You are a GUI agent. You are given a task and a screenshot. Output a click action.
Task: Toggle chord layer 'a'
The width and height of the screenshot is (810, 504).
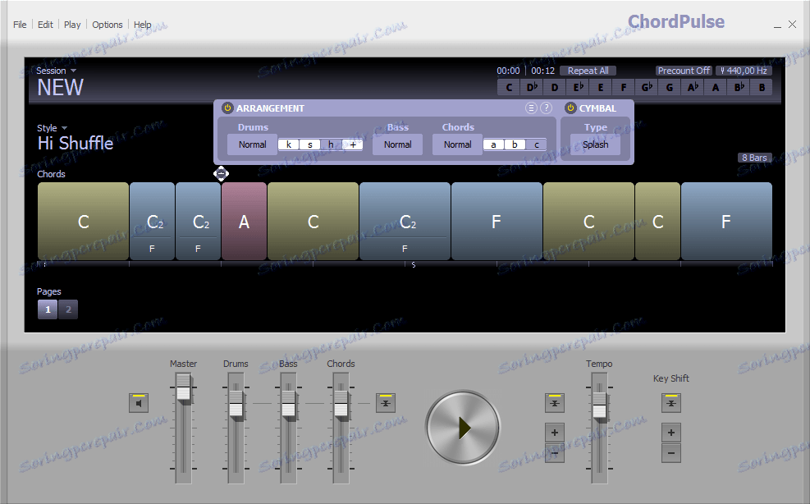coord(494,144)
